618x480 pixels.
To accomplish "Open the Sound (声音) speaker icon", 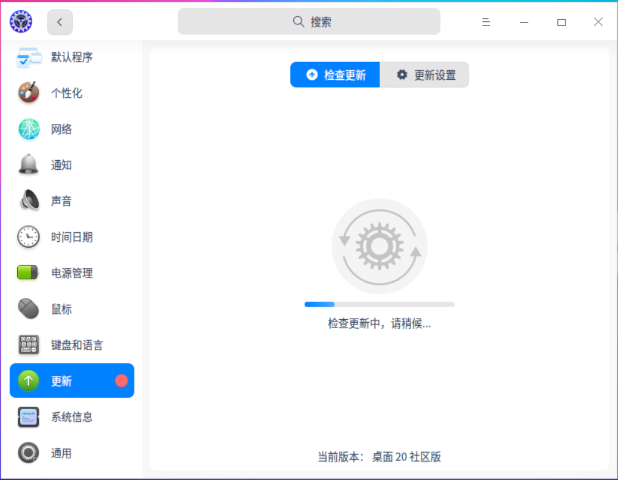I will pyautogui.click(x=29, y=200).
